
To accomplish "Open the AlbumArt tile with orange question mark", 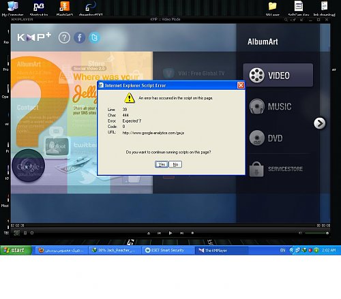I will click(40, 75).
